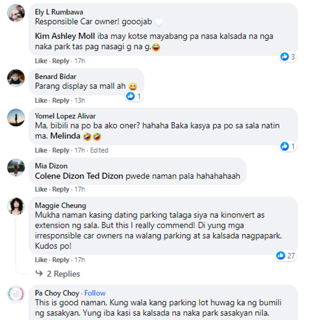This screenshot has width=320, height=320.
Task: Like Maggie Cheung's comment
Action: [x=41, y=260]
